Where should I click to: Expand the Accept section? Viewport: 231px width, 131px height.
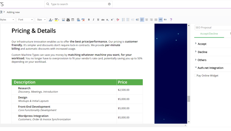coord(196,43)
